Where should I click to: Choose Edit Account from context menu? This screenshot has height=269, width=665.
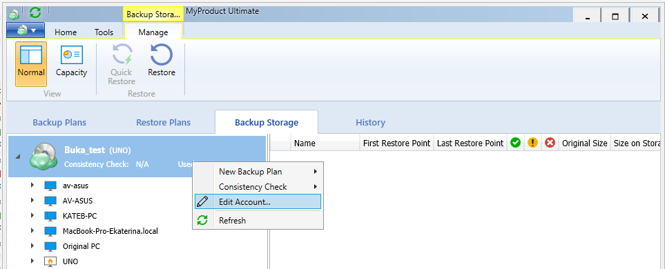[x=258, y=201]
